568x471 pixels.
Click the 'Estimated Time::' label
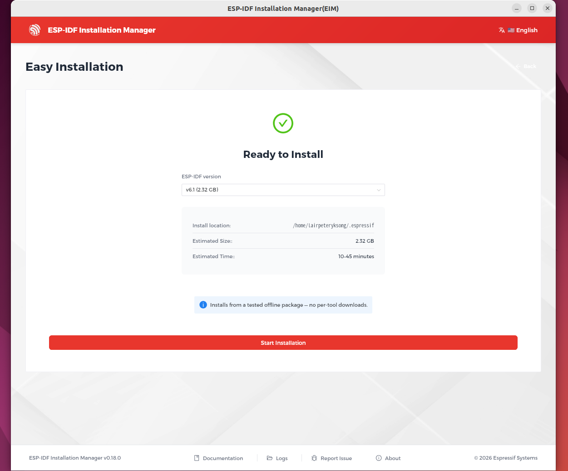pos(213,256)
